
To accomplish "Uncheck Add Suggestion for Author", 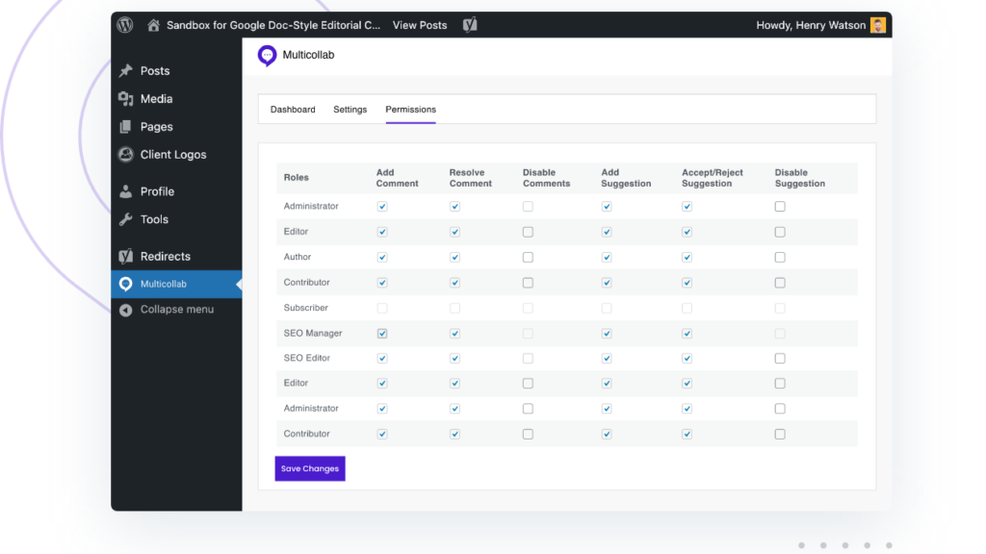I will pyautogui.click(x=607, y=258).
